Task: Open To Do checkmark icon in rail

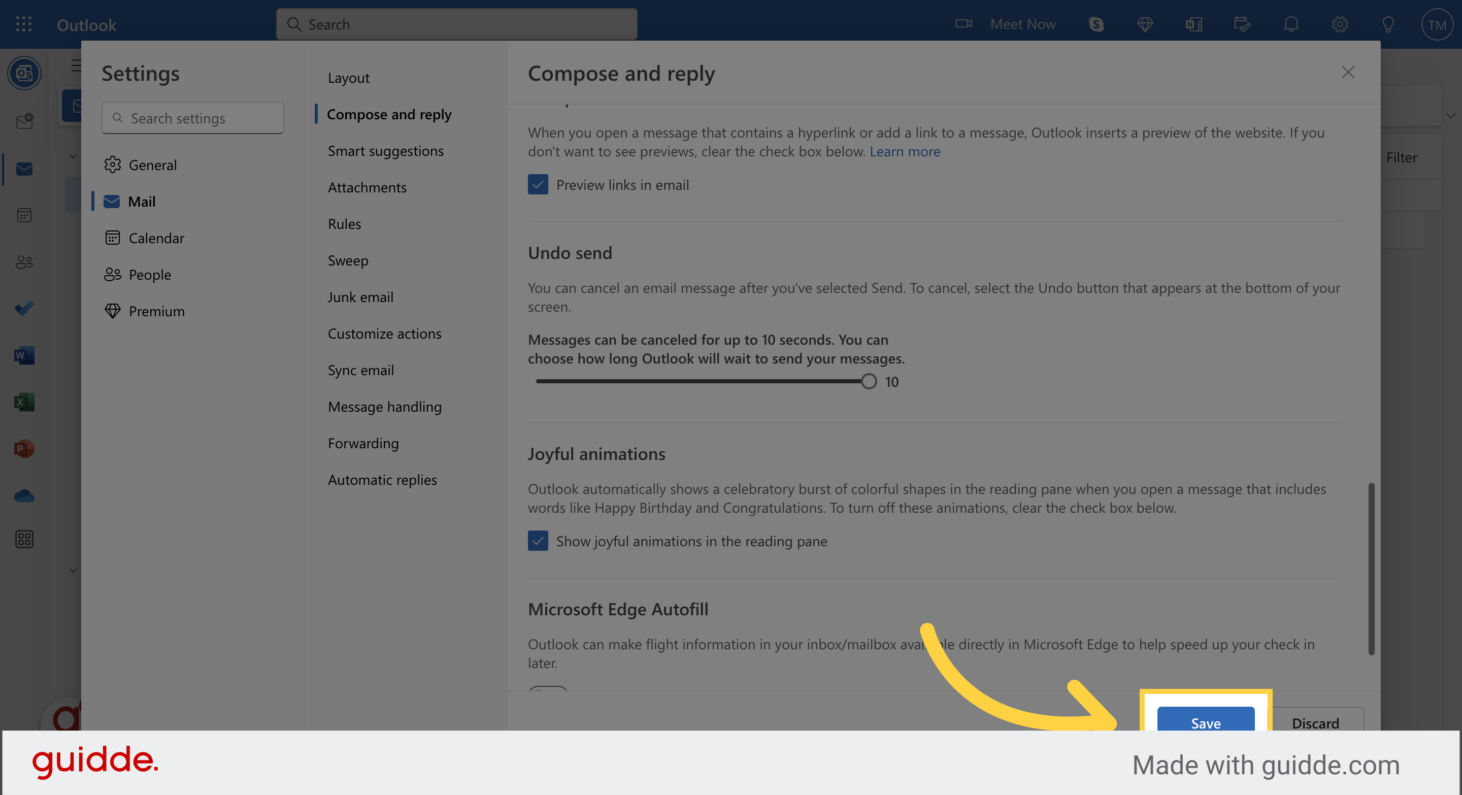Action: click(x=24, y=308)
